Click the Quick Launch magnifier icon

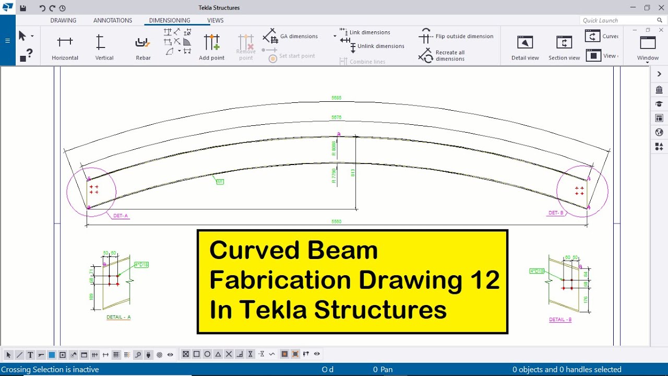point(660,20)
